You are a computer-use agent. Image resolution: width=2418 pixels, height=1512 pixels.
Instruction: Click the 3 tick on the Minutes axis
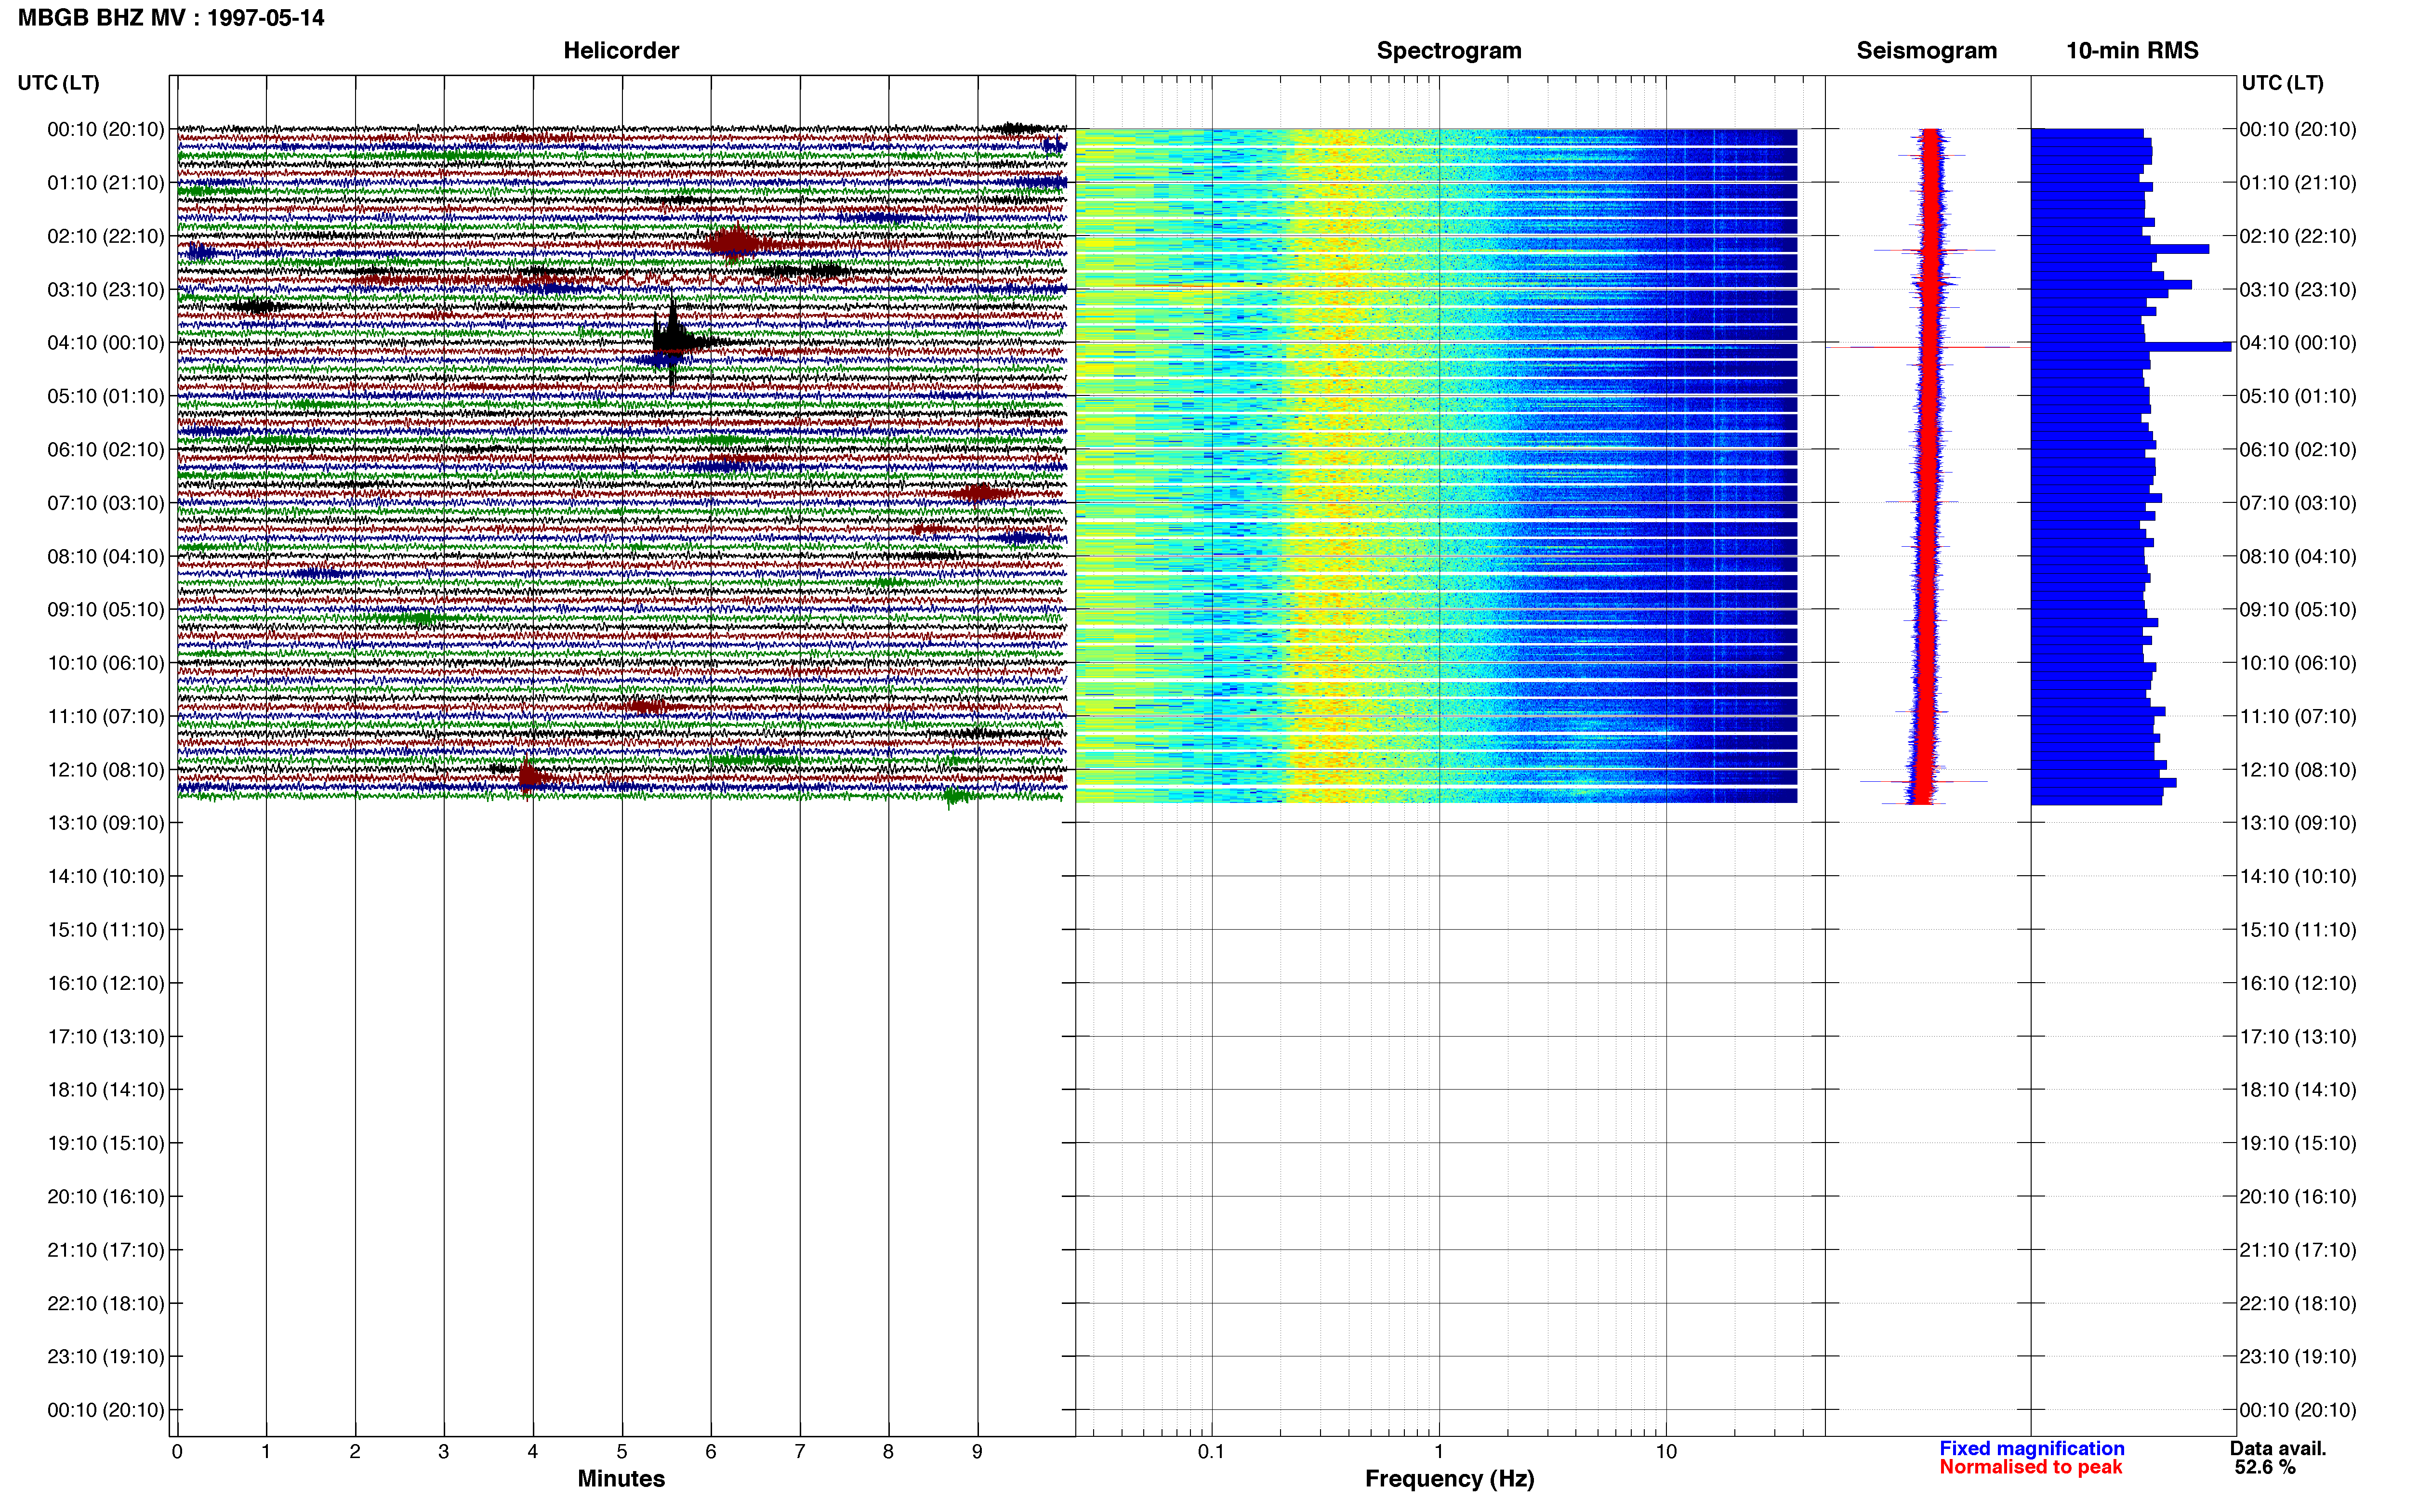[x=444, y=1451]
